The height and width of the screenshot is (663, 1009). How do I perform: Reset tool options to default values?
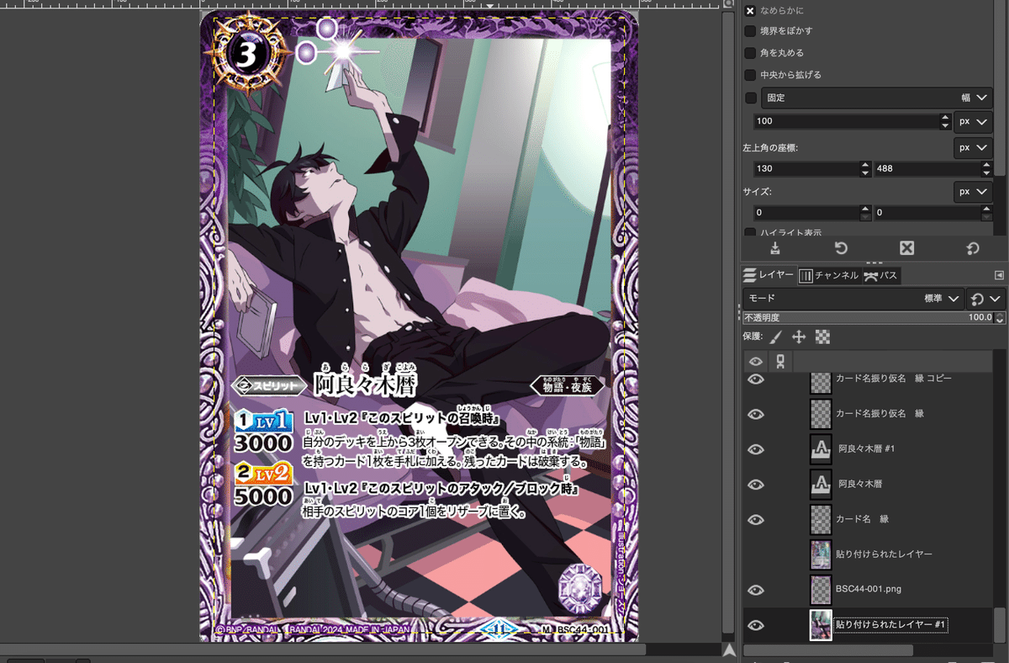tap(973, 248)
